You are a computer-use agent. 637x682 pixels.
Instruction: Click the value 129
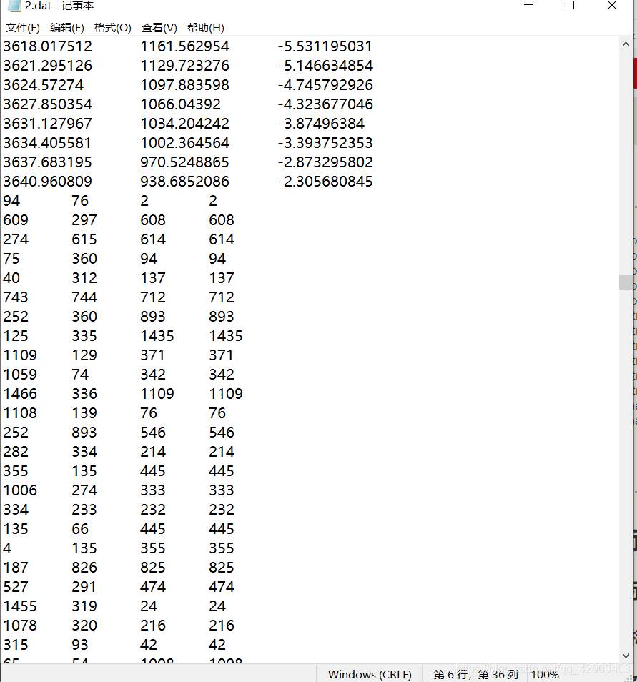click(x=84, y=355)
